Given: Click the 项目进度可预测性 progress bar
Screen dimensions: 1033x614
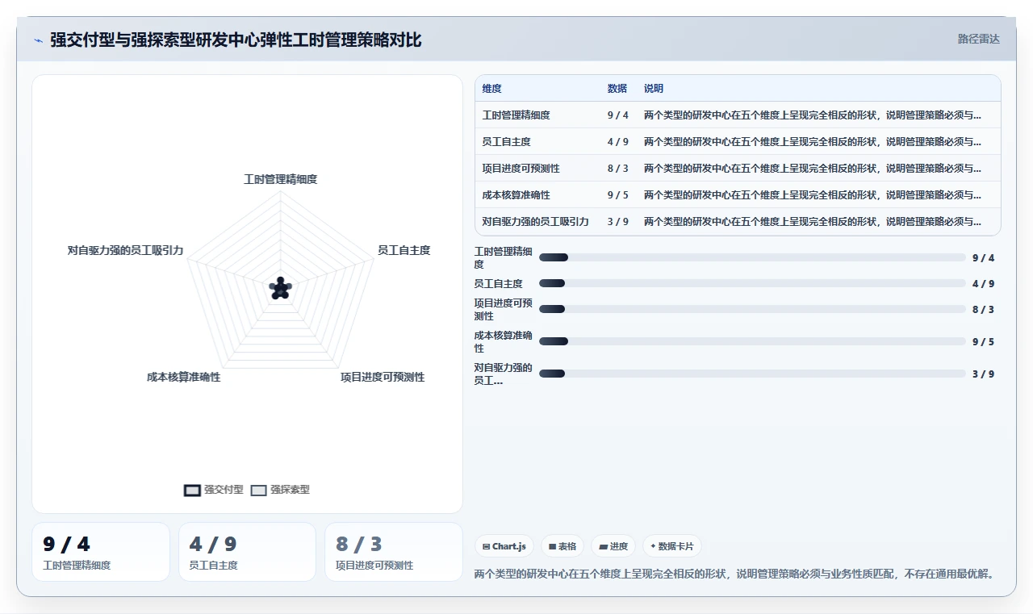Looking at the screenshot, I should tap(752, 309).
